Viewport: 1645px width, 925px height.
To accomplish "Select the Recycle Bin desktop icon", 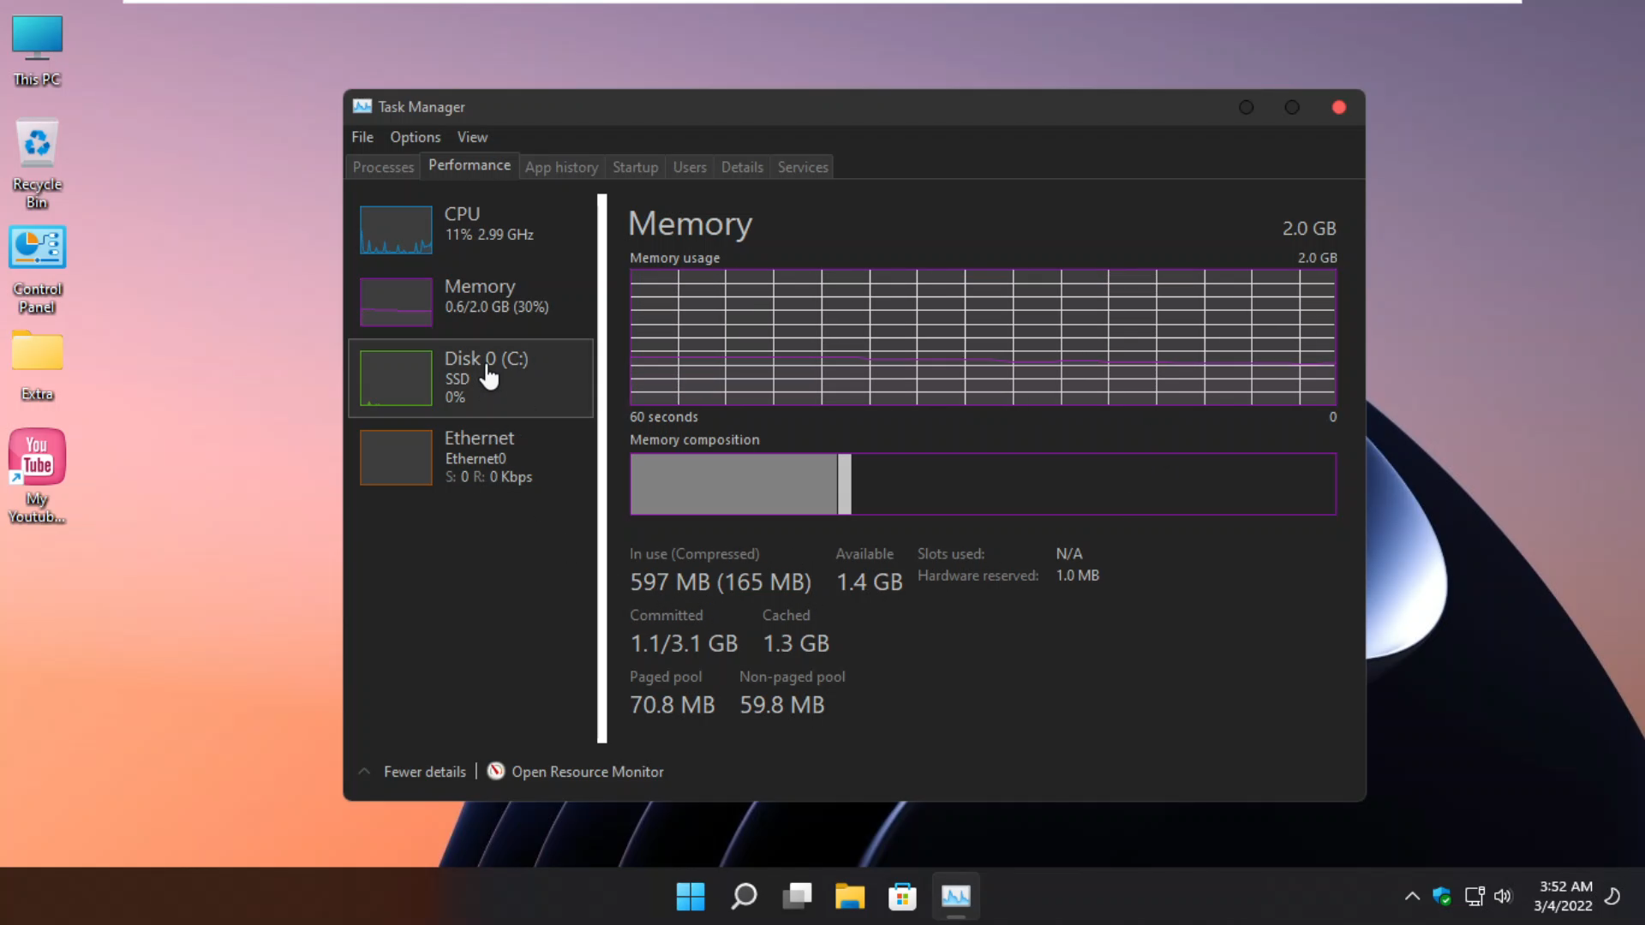I will (37, 164).
